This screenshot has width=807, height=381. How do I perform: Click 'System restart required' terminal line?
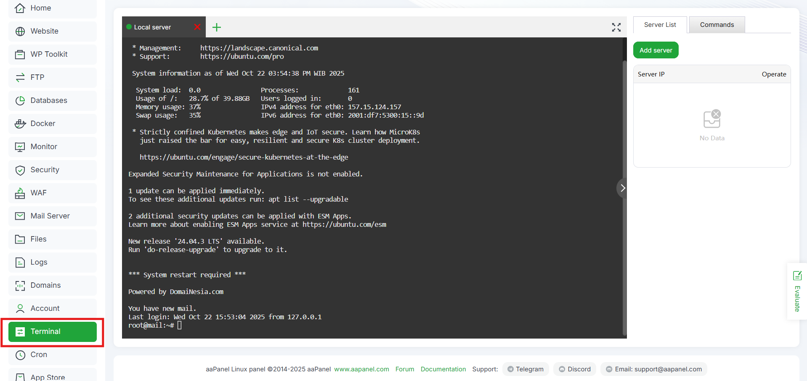tap(187, 275)
